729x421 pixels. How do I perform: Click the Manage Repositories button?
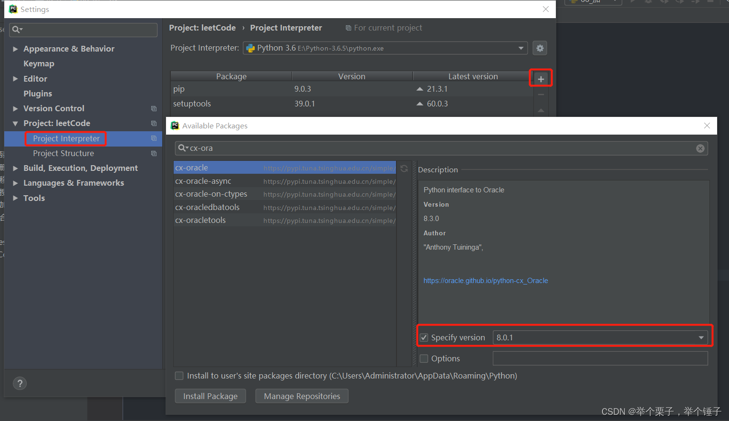[x=302, y=396]
